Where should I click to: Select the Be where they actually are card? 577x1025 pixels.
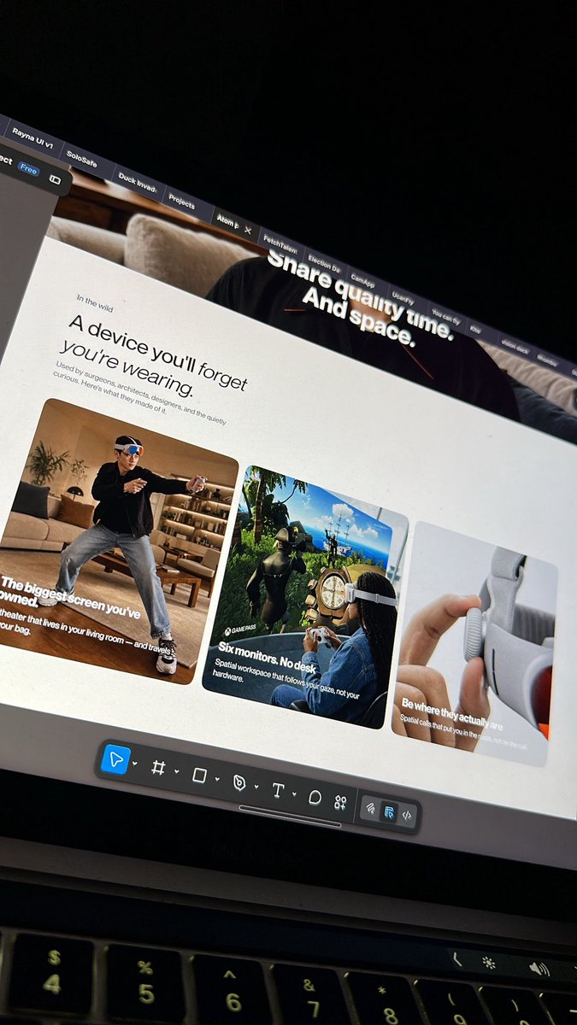(x=475, y=642)
